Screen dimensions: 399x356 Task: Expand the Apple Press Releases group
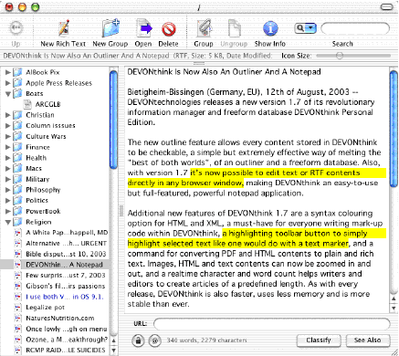8,83
